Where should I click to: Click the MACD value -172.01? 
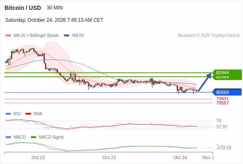(x=224, y=148)
